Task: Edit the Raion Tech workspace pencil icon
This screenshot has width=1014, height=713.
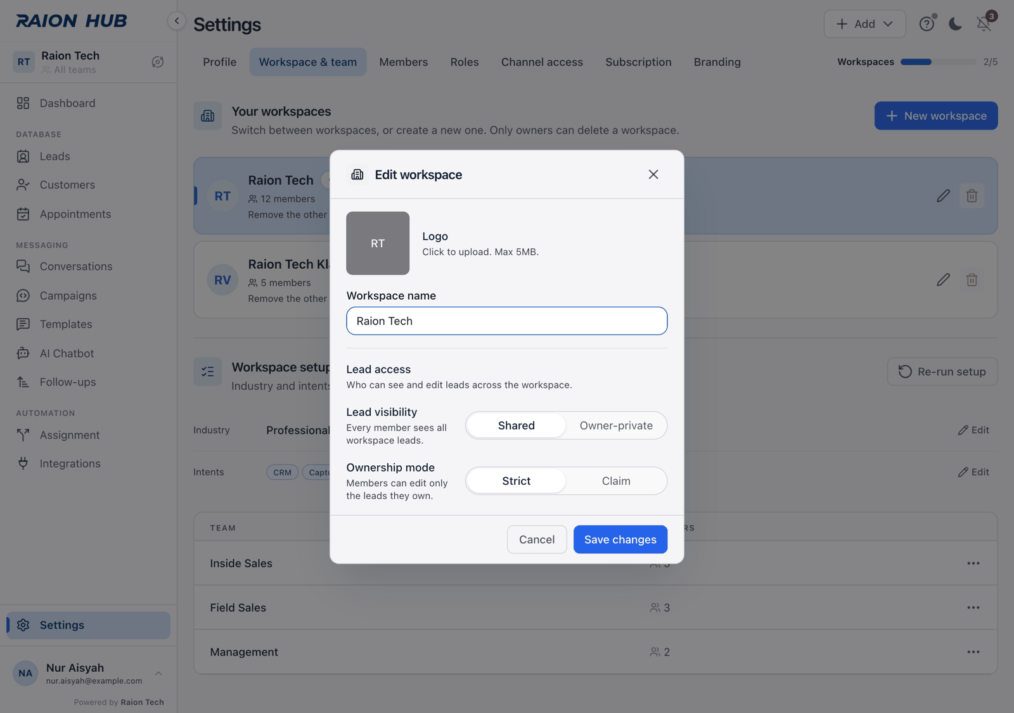Action: click(943, 196)
